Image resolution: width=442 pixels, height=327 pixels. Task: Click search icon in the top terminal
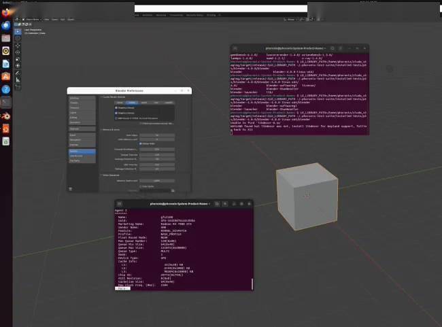(333, 48)
